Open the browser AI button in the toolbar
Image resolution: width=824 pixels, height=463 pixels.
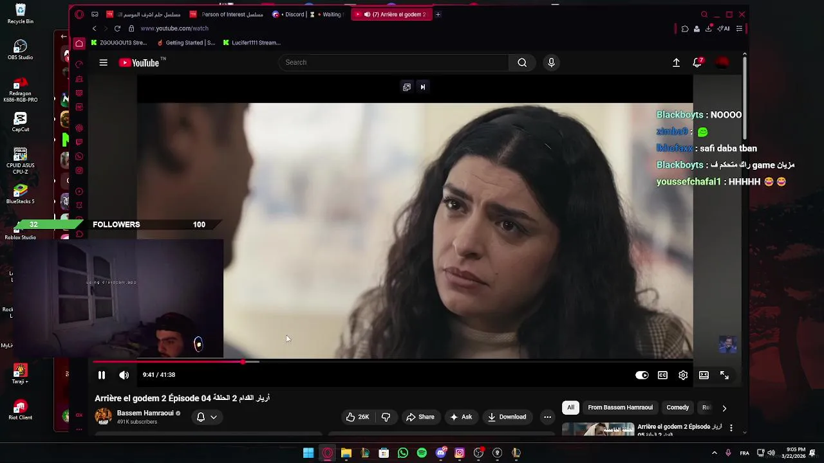724,28
